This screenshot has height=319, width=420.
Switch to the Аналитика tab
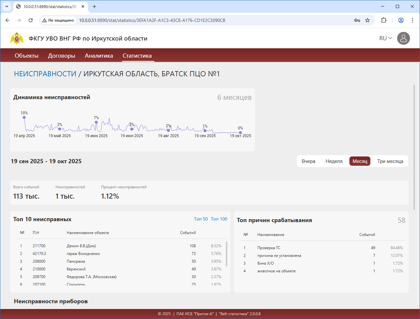[99, 56]
